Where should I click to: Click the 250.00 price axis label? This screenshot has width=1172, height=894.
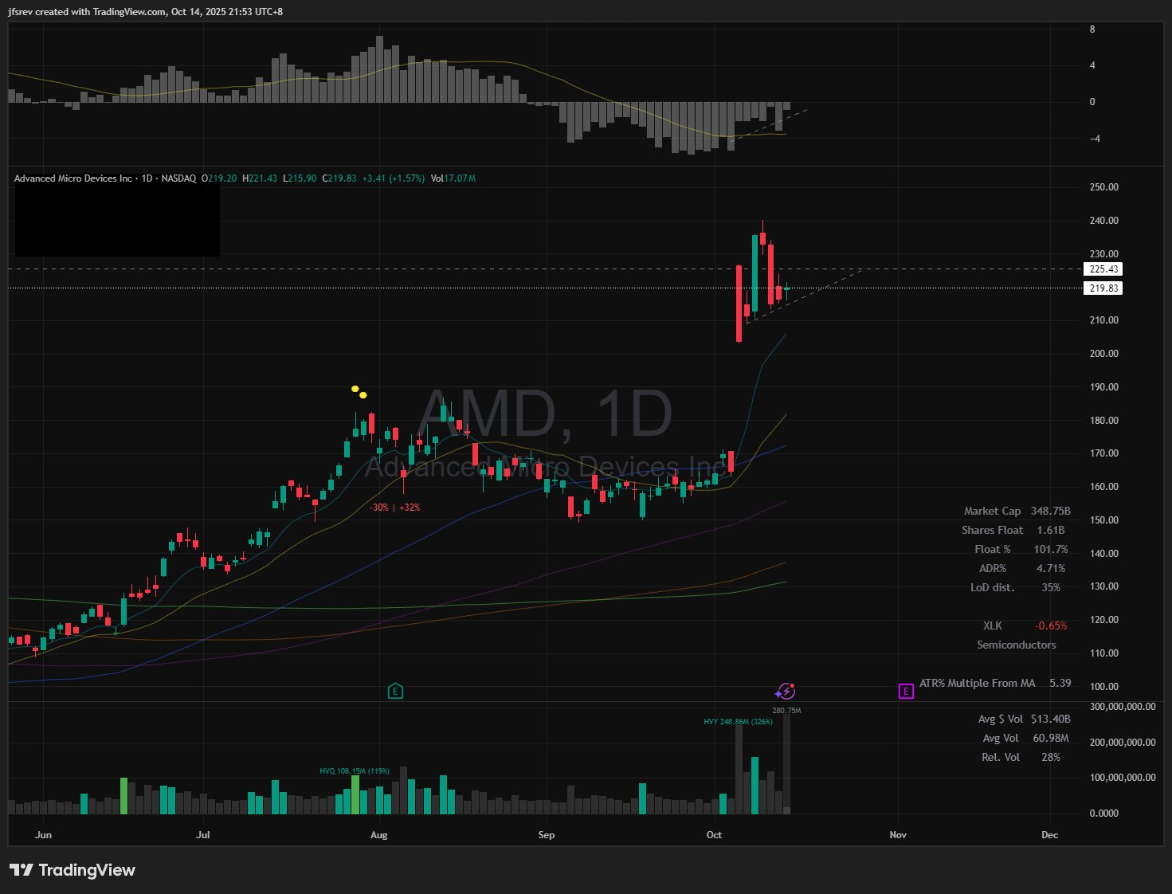point(1103,187)
